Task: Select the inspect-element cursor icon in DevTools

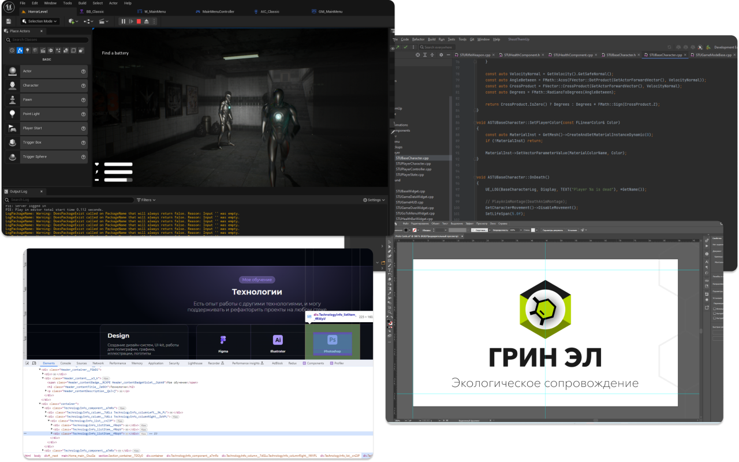Action: [28, 364]
